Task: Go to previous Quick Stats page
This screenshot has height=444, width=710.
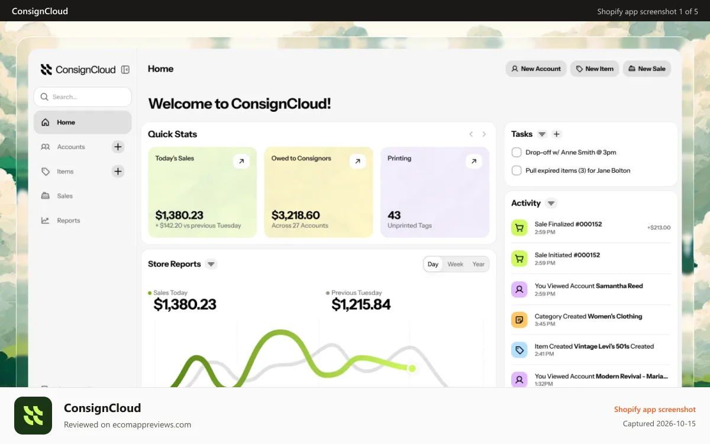Action: tap(471, 134)
